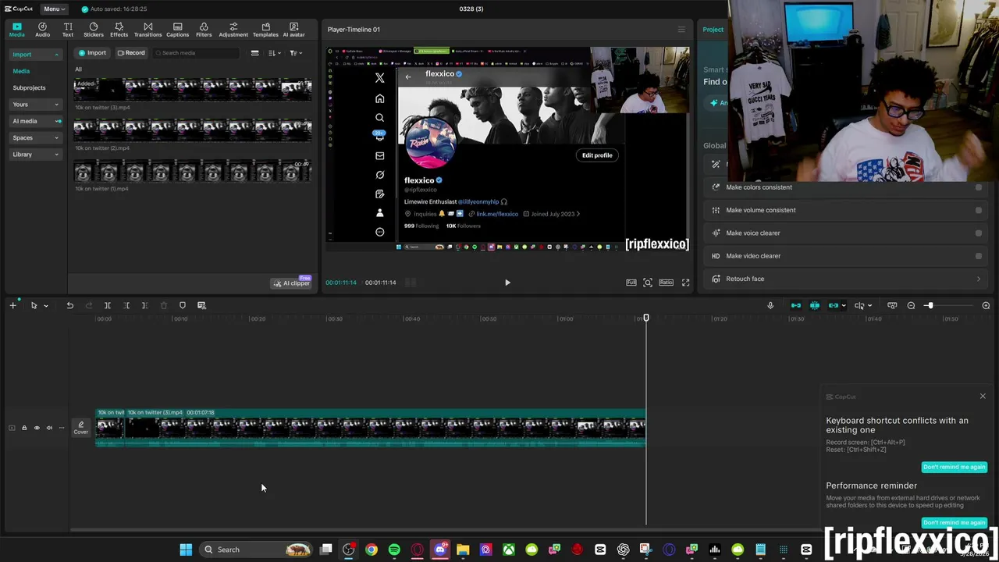Enable Make volume consistent
The image size is (999, 562).
979,210
